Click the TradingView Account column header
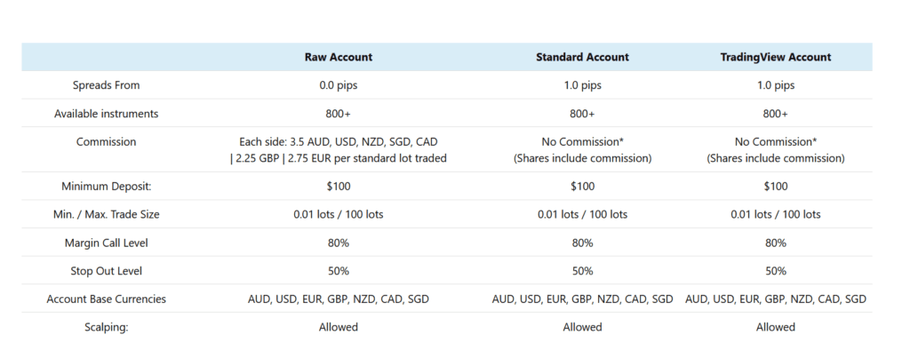Viewport: 910px width, 359px height. (x=776, y=57)
